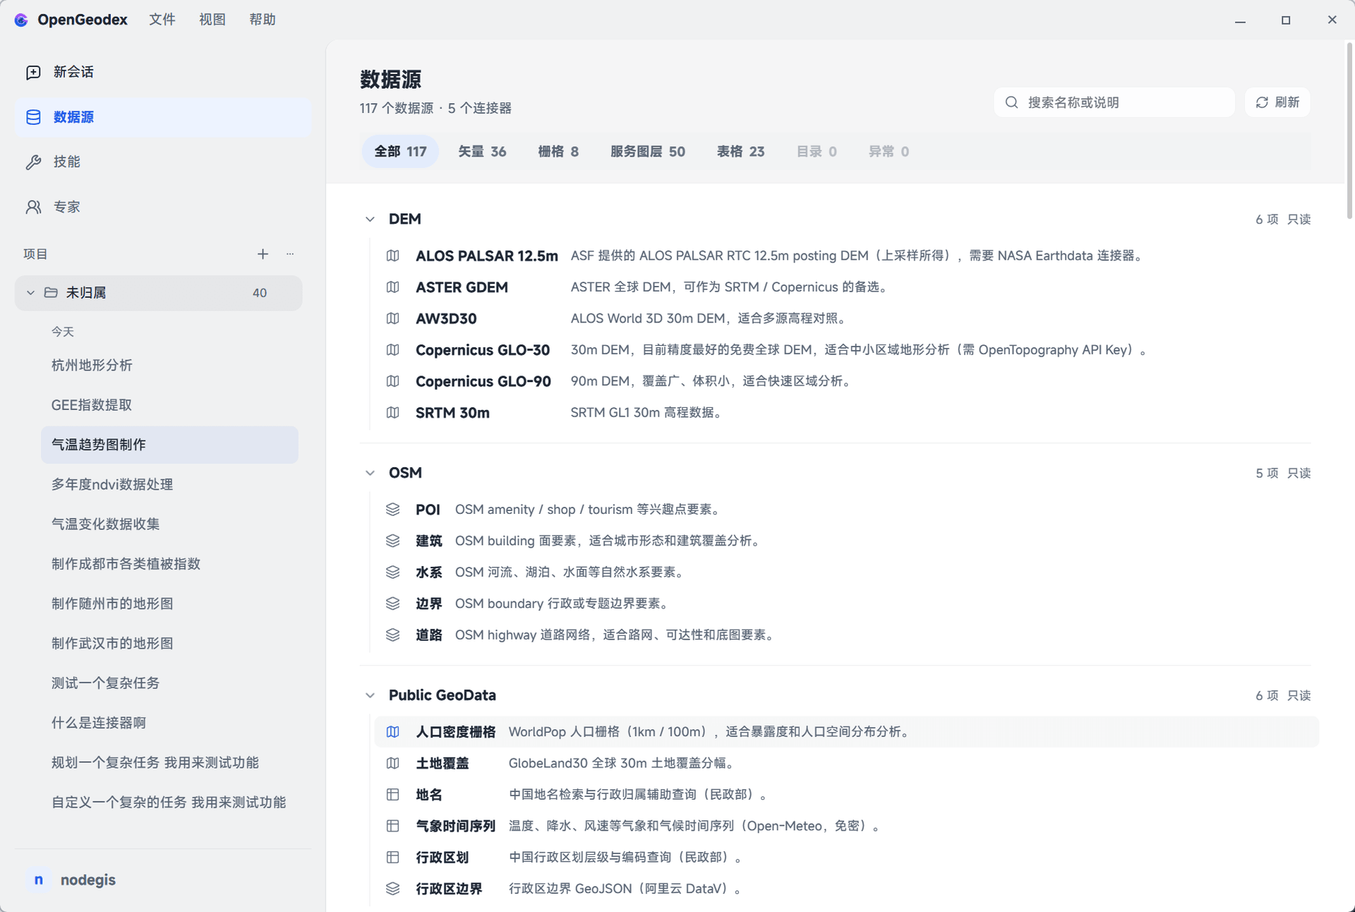Open the 什么是连接器啊 session
Image resolution: width=1355 pixels, height=912 pixels.
tap(169, 723)
